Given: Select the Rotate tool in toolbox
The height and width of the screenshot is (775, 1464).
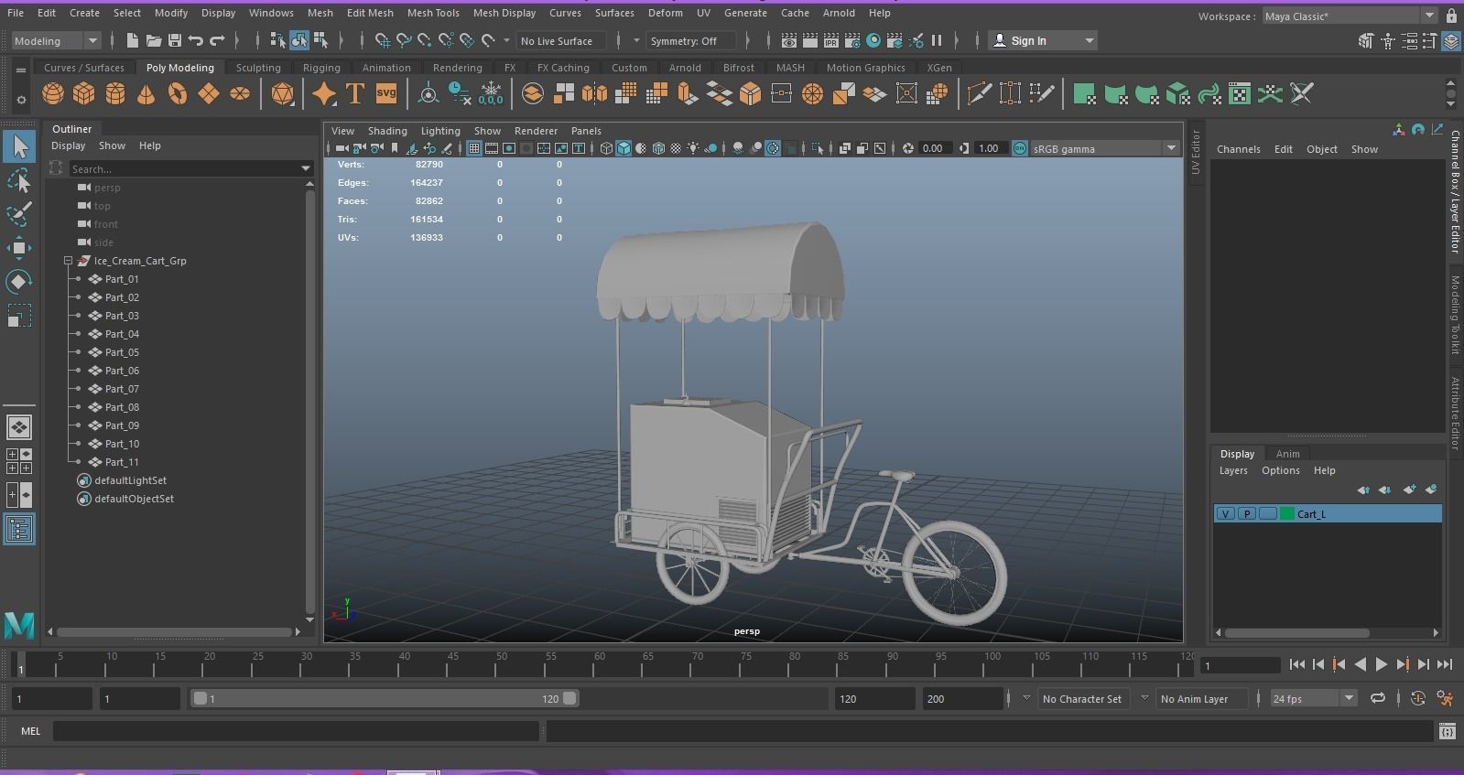Looking at the screenshot, I should (x=19, y=282).
